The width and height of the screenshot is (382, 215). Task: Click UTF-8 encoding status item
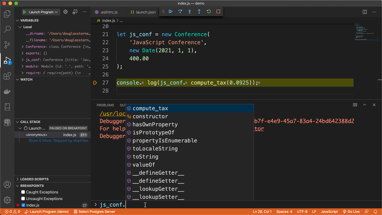pos(302,212)
